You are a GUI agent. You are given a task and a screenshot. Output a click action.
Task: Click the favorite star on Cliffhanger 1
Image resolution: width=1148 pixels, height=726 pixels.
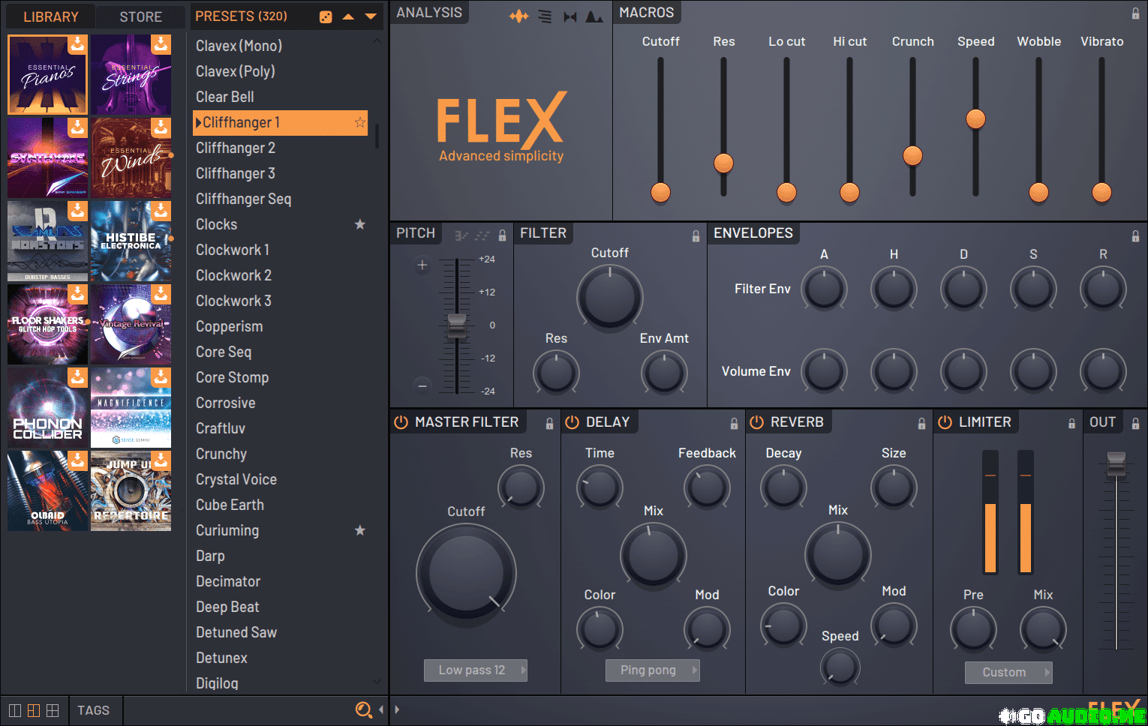pos(360,122)
